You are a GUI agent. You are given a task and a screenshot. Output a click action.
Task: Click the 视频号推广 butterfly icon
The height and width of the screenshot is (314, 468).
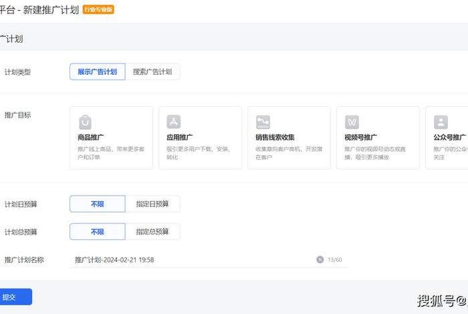tap(352, 122)
